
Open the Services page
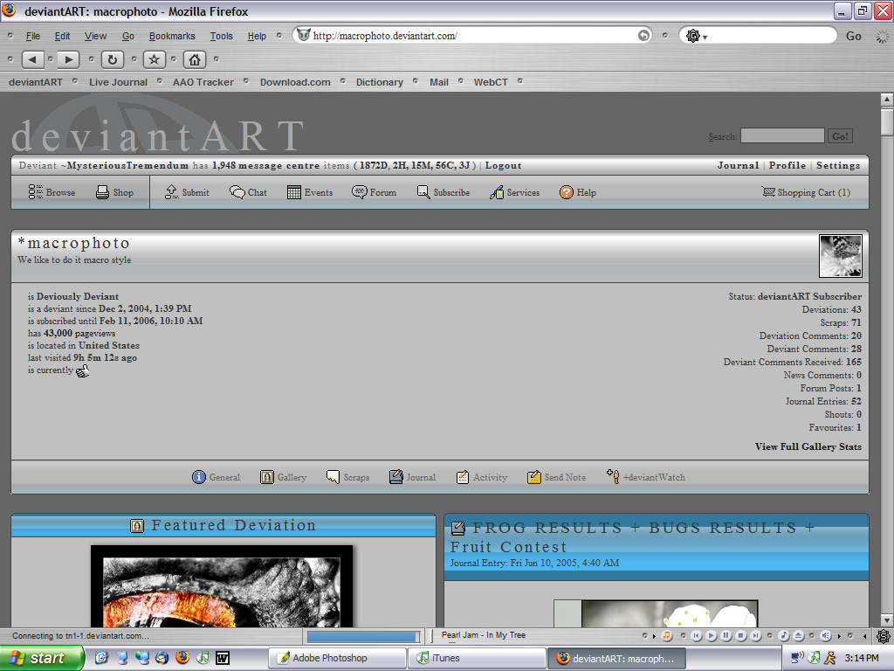514,192
